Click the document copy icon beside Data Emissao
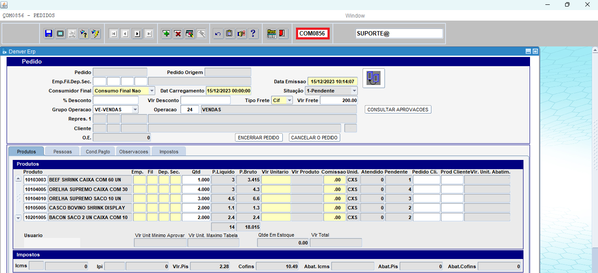Viewport: 598px width, 273px height. [x=374, y=78]
